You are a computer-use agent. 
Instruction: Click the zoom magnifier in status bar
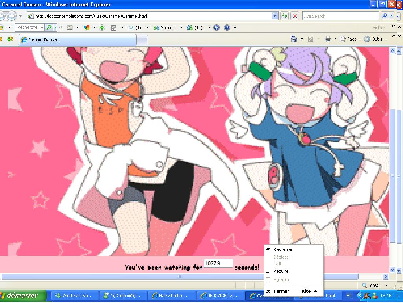click(364, 285)
